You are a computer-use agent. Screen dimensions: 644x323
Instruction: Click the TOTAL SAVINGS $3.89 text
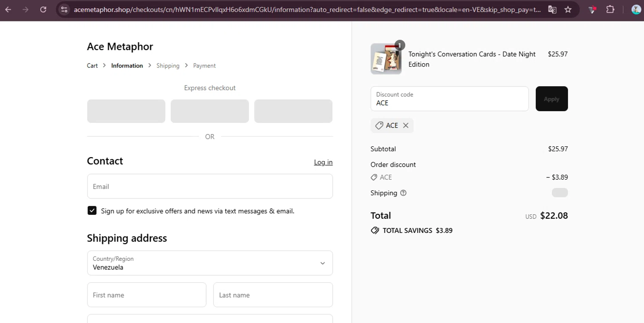click(x=417, y=230)
